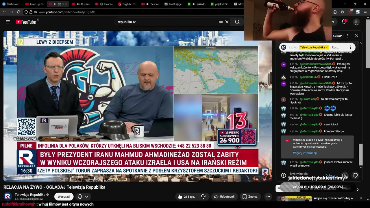Open site permissions icon in address bar

tap(36, 12)
